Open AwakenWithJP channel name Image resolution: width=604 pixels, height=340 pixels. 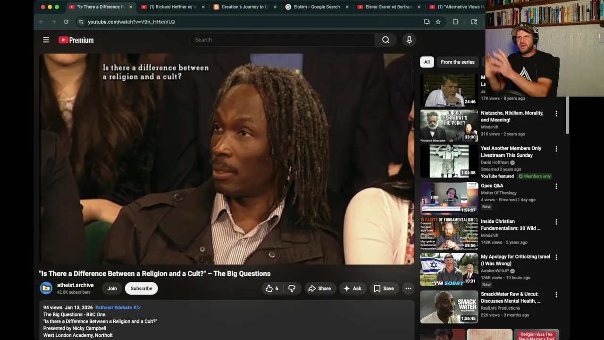click(495, 271)
